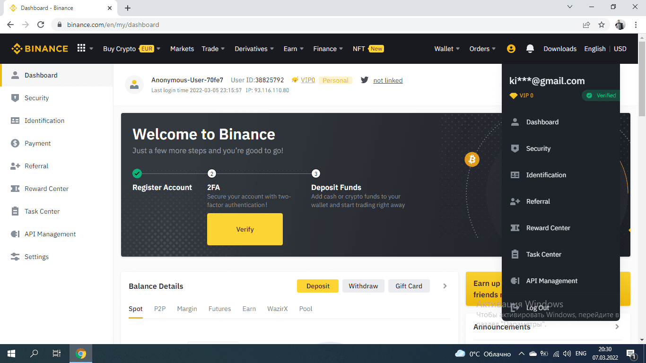Image resolution: width=646 pixels, height=363 pixels.
Task: Open the apps grid menu icon
Action: (x=81, y=48)
